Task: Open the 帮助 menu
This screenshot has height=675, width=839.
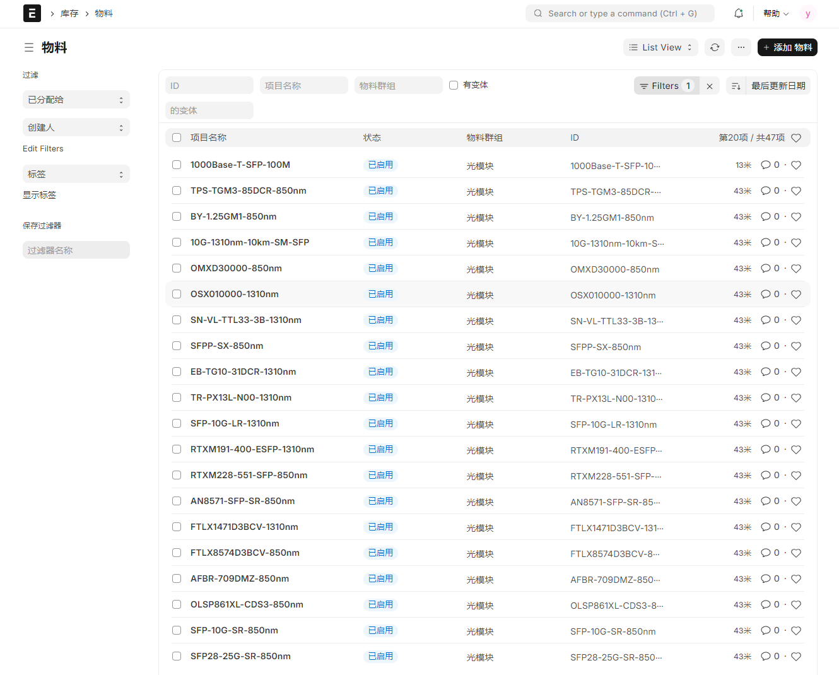Action: point(776,13)
